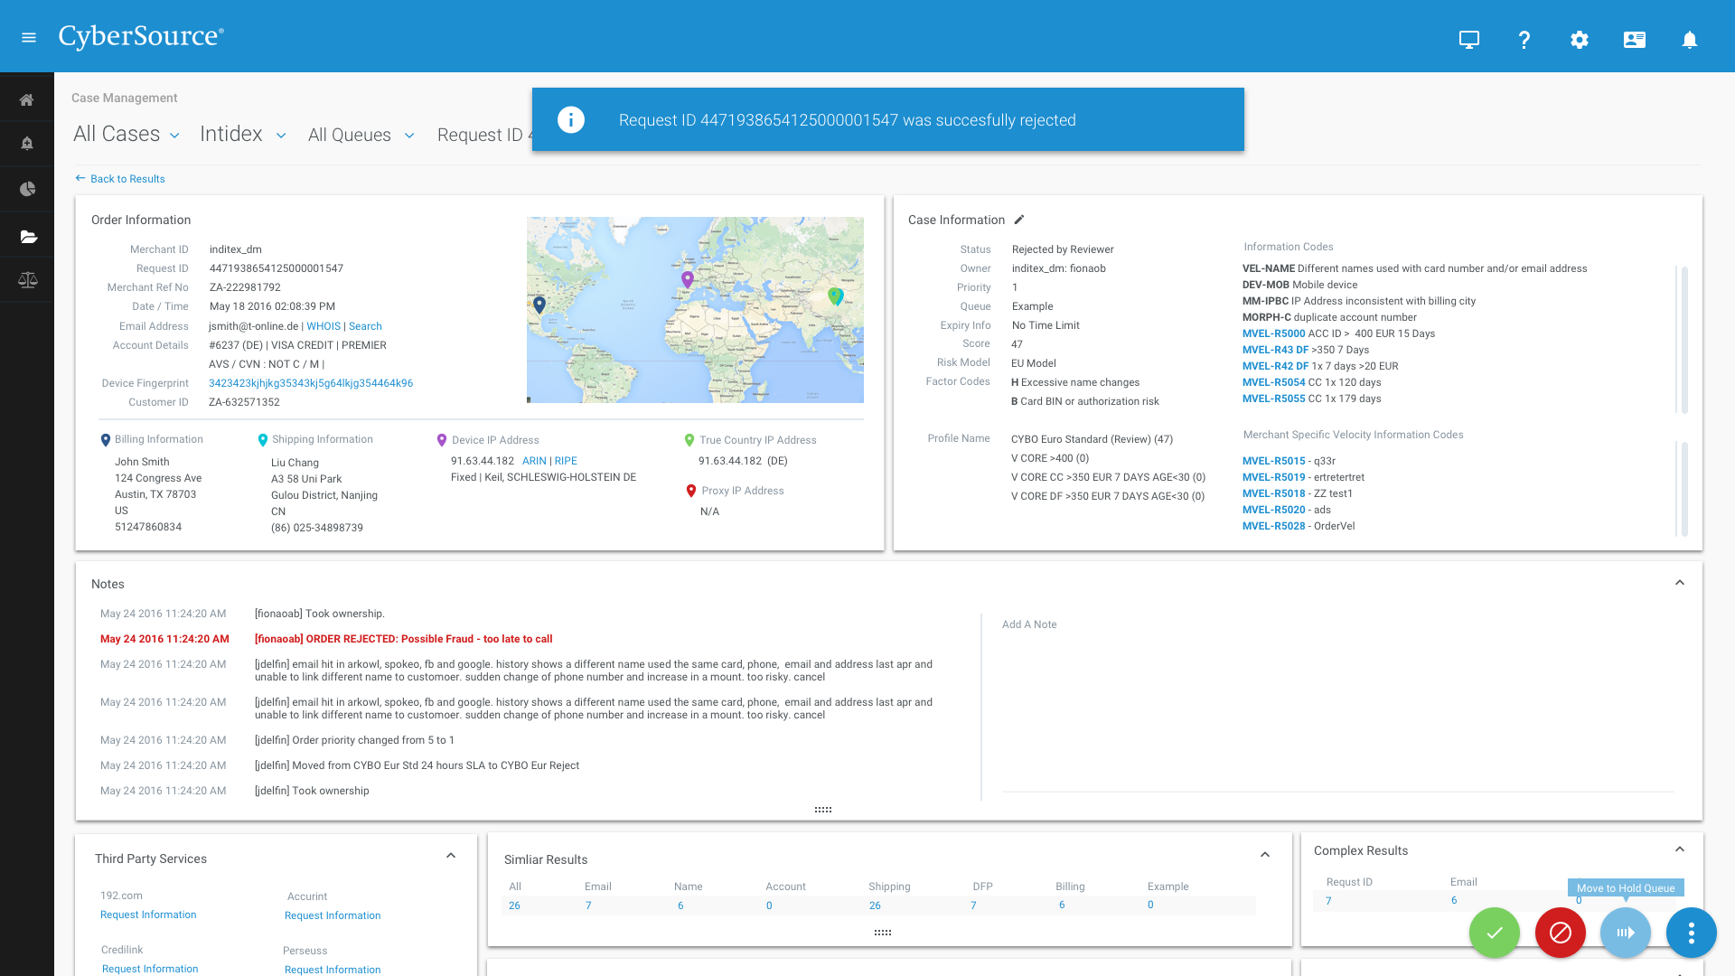Open MVEL-R5054 information code
Screen dimensions: 1735x976
tap(1273, 382)
